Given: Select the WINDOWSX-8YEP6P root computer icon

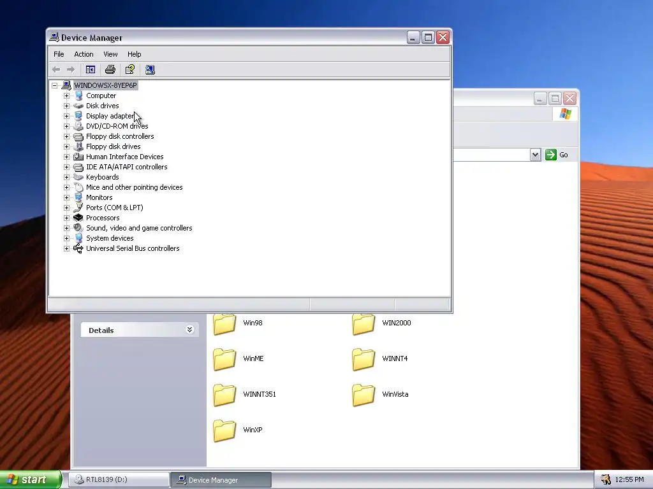Looking at the screenshot, I should click(x=66, y=85).
